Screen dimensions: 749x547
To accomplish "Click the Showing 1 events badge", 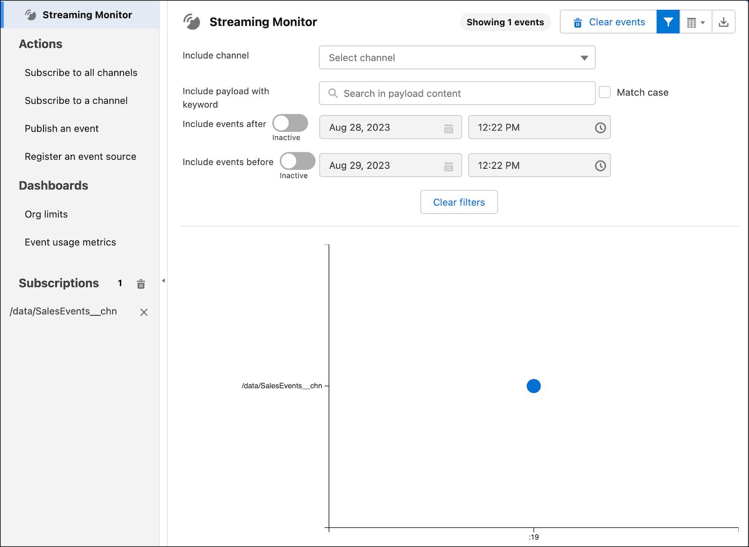I will (x=505, y=22).
